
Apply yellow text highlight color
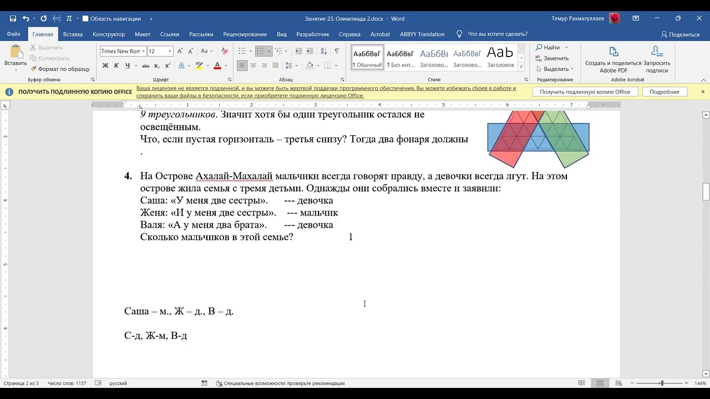tap(199, 65)
